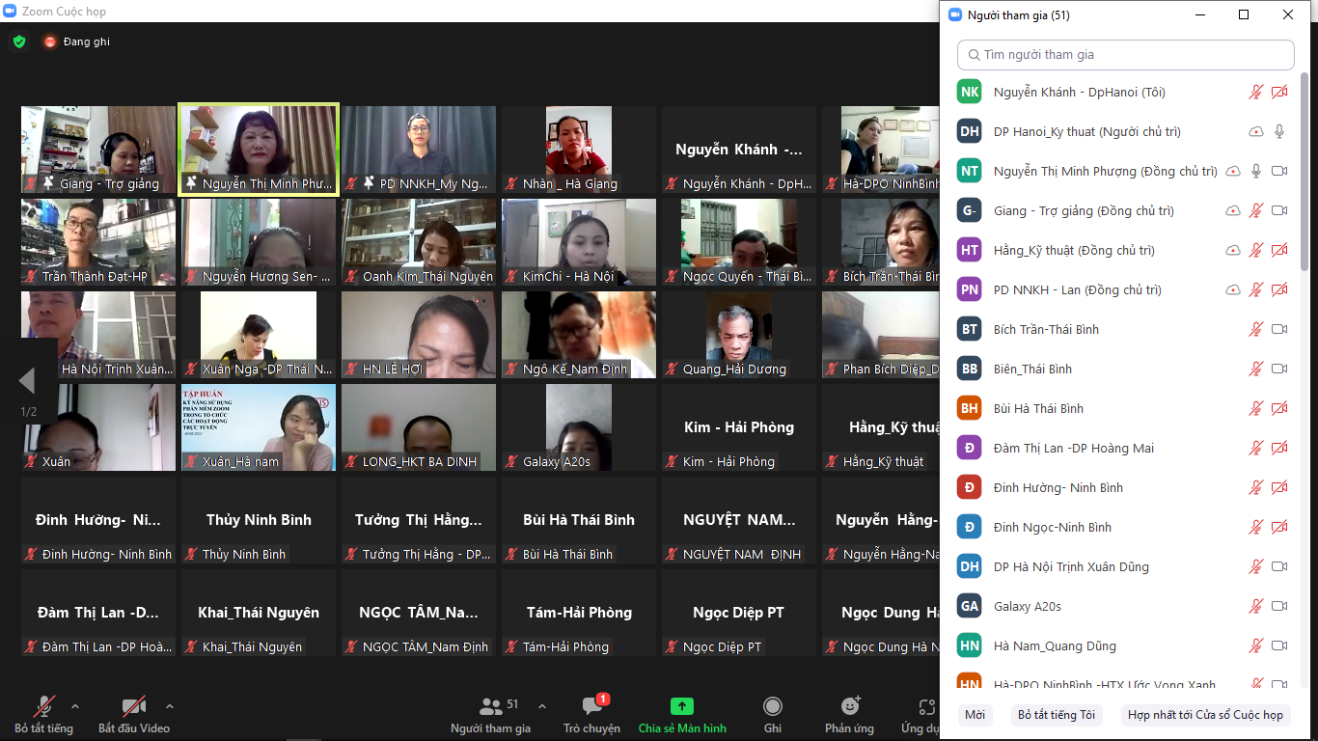Click video-off icon for Bùi Hà Thái Bình row
The height and width of the screenshot is (741, 1318).
coord(1279,409)
